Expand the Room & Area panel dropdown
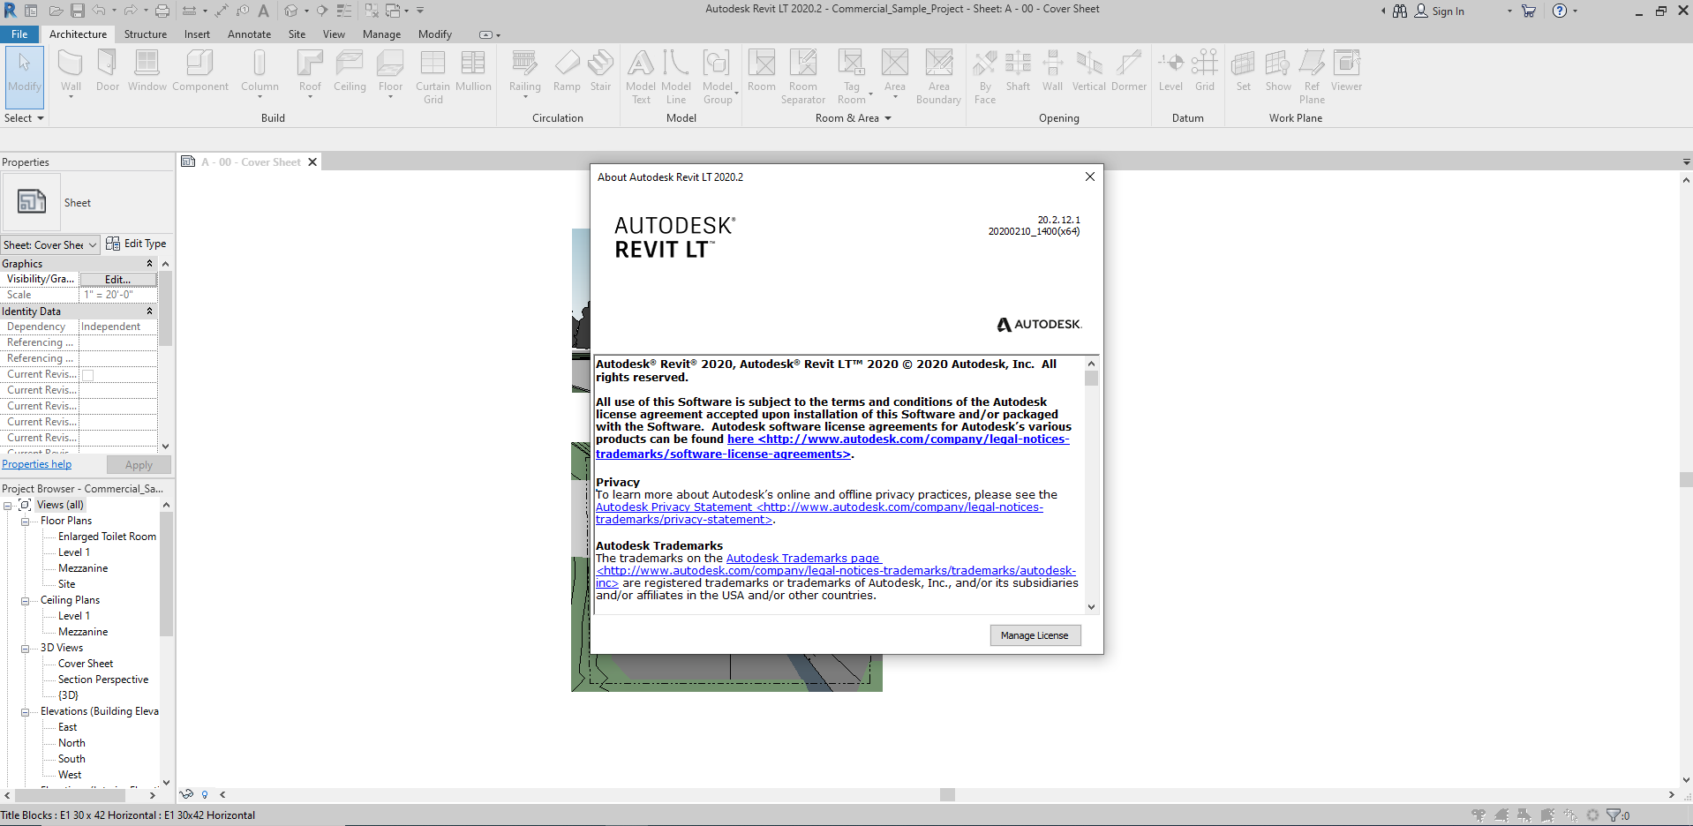Viewport: 1693px width, 826px height. click(854, 118)
